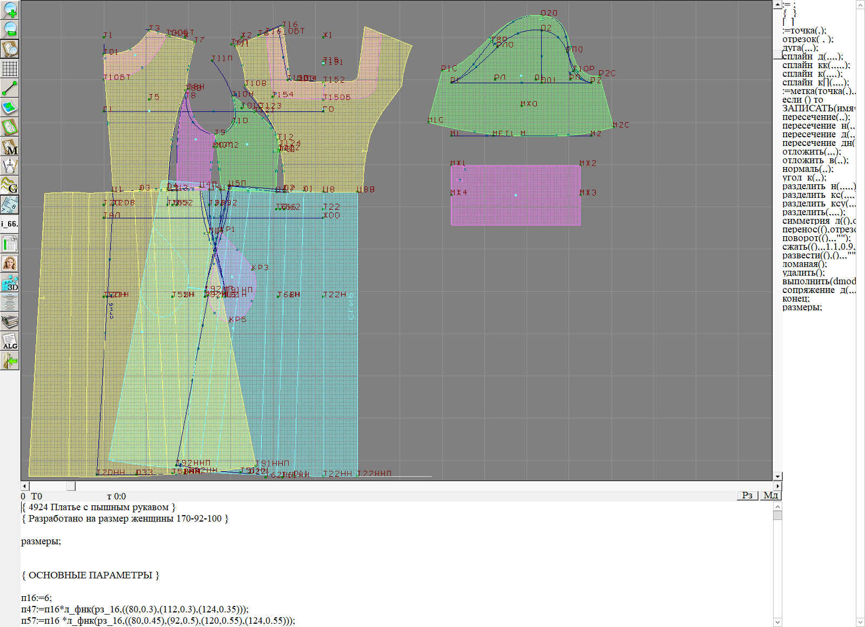
Task: Toggle the grid display icon
Action: [10, 69]
